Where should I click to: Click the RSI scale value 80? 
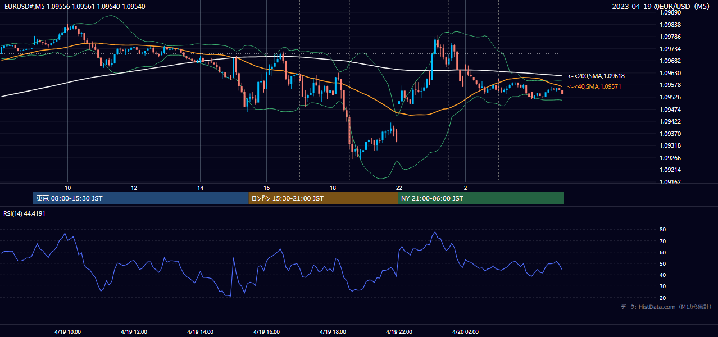coord(663,230)
